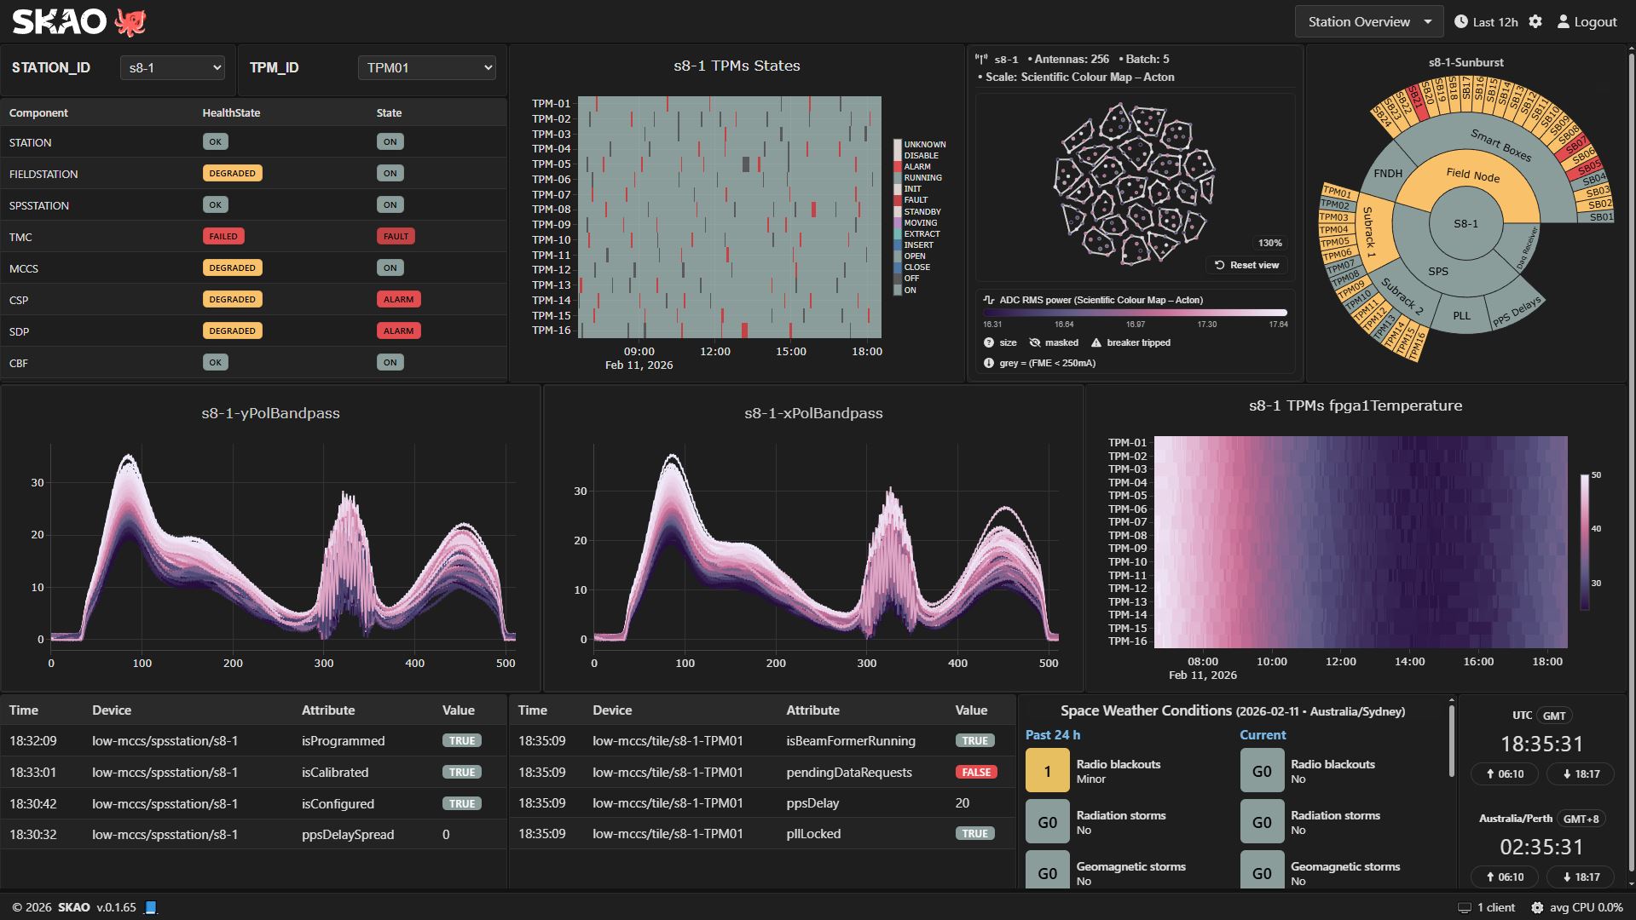This screenshot has width=1636, height=920.
Task: Click the 130% zoom indicator
Action: tap(1269, 243)
